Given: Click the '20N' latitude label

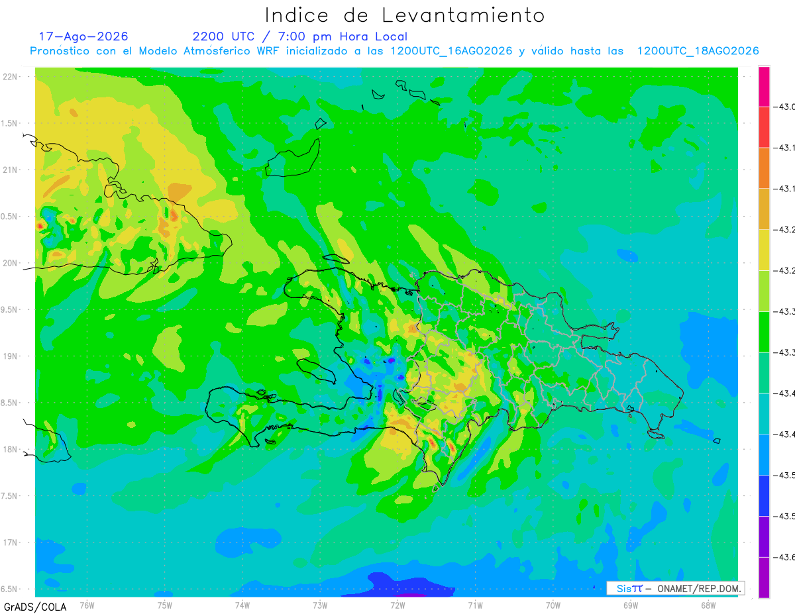Looking at the screenshot, I should click(10, 263).
